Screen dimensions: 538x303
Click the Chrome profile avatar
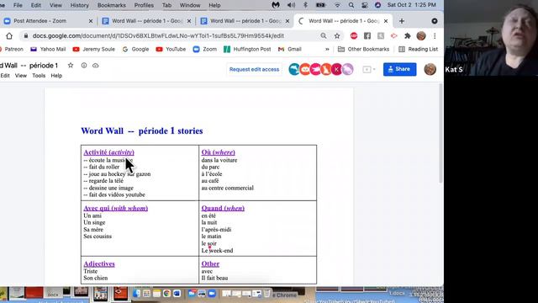pos(421,35)
